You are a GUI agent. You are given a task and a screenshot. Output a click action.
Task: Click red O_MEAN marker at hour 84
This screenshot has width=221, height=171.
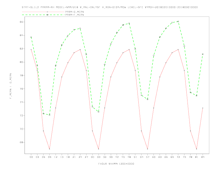[203, 108]
